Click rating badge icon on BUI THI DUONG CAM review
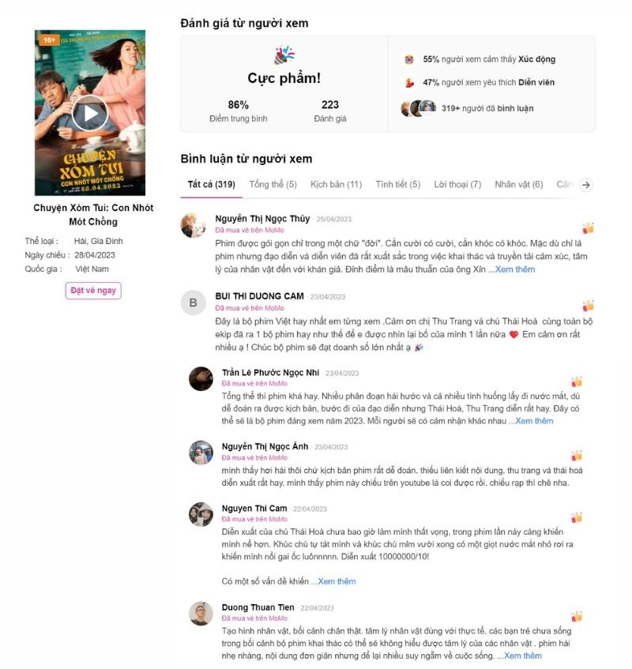 tap(588, 306)
